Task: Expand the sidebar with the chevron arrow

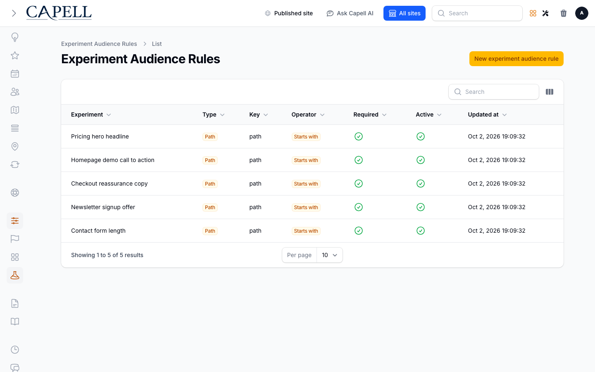Action: pos(14,13)
